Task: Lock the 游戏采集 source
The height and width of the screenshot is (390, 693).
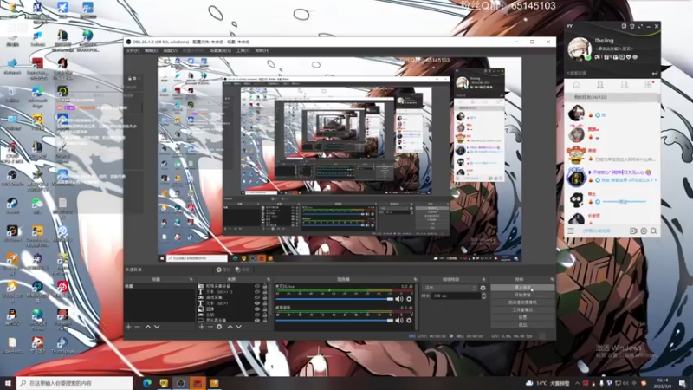Action: coord(265,297)
